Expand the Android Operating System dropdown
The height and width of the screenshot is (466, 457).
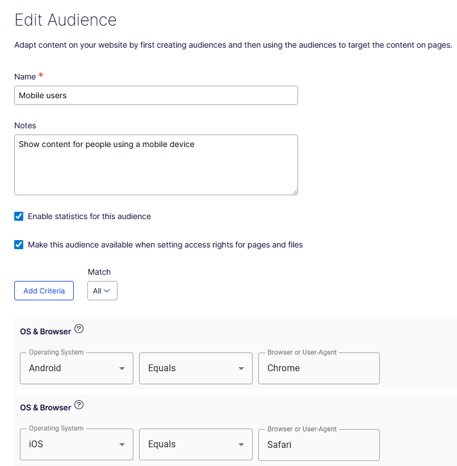[77, 368]
